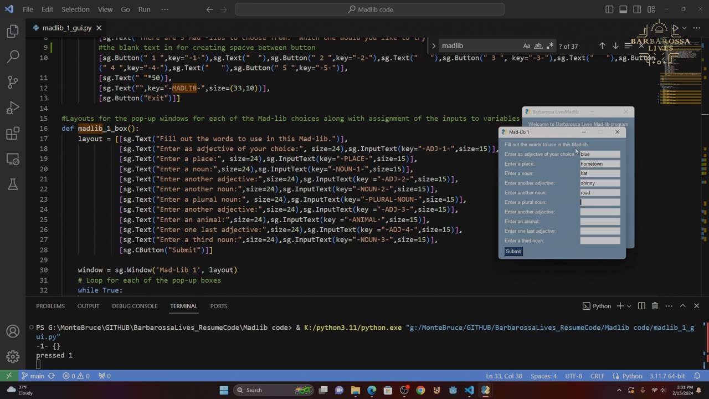Toggle bottom panel layout icon
The image size is (709, 399).
pos(623,9)
